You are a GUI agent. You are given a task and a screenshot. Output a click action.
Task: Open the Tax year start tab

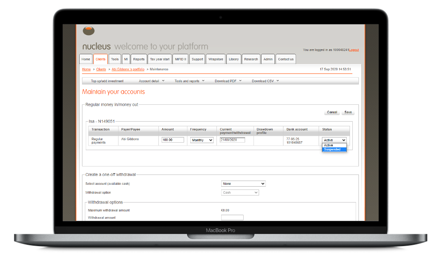click(160, 59)
